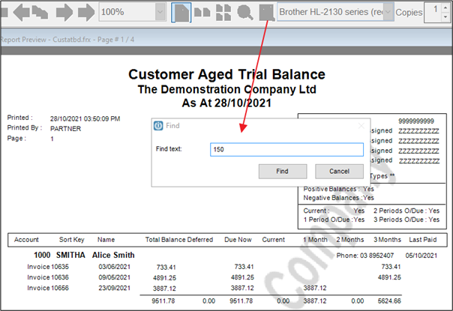453x311 pixels.
Task: Click the '9999999999' range value
Action: coord(416,121)
